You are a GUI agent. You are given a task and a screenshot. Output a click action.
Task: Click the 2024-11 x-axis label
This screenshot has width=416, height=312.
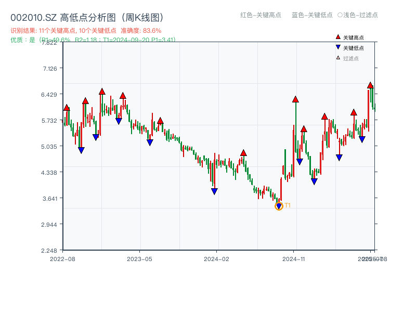(x=293, y=259)
